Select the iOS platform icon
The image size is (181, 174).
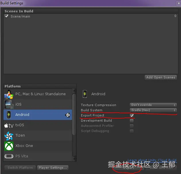point(9,104)
